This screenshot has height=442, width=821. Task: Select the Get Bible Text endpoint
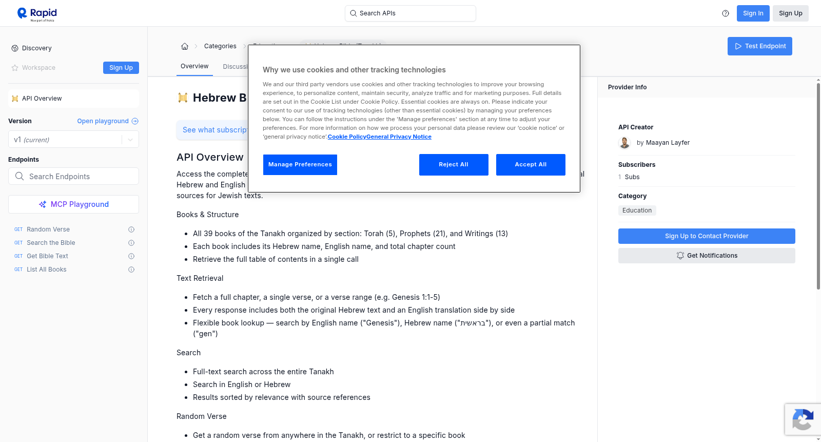pyautogui.click(x=47, y=256)
